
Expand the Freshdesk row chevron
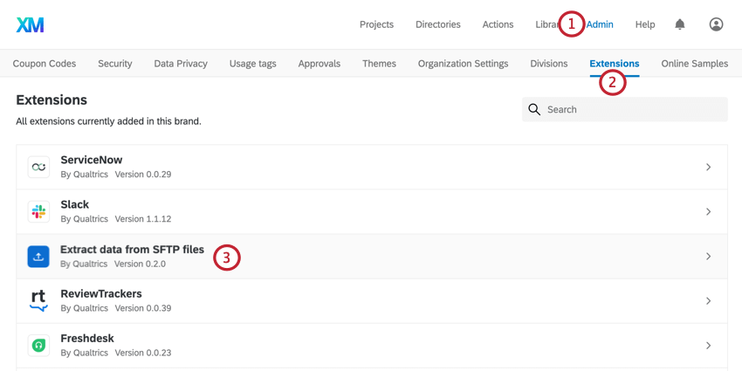coord(709,346)
